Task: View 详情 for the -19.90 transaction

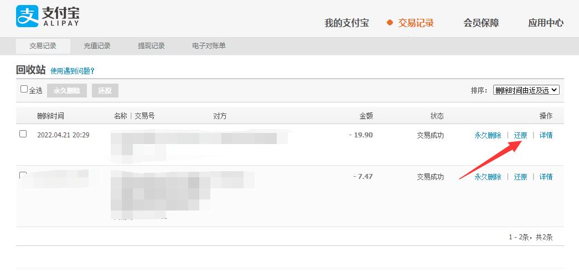Action: tap(546, 135)
